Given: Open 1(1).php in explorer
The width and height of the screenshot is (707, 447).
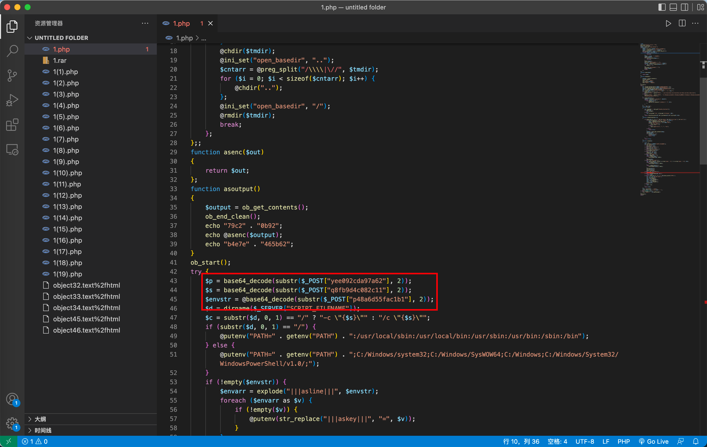Looking at the screenshot, I should [x=91, y=72].
